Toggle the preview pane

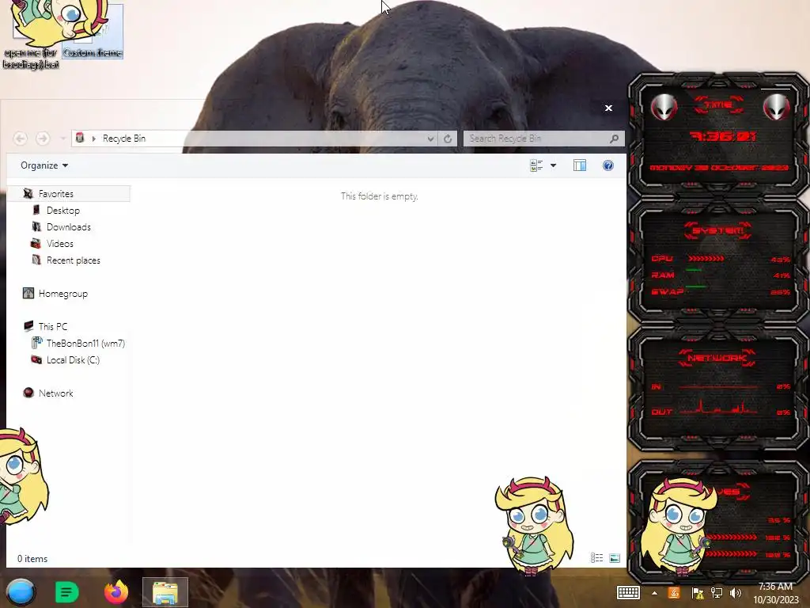[580, 165]
